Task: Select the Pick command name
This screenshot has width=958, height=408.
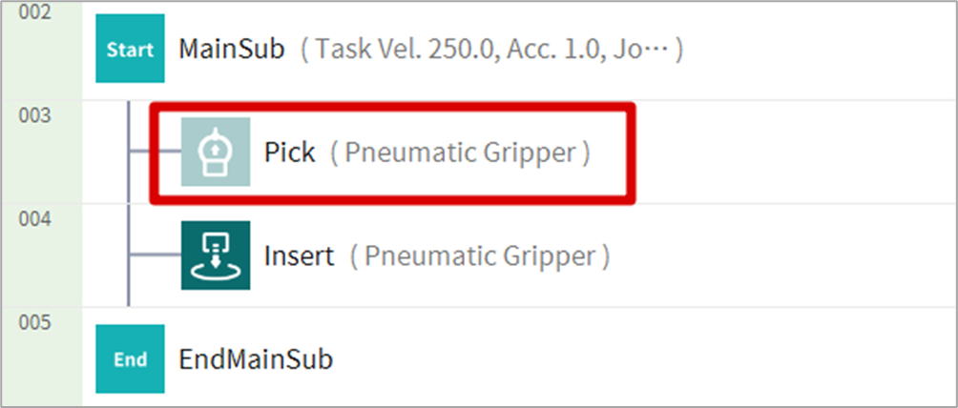Action: [x=289, y=153]
